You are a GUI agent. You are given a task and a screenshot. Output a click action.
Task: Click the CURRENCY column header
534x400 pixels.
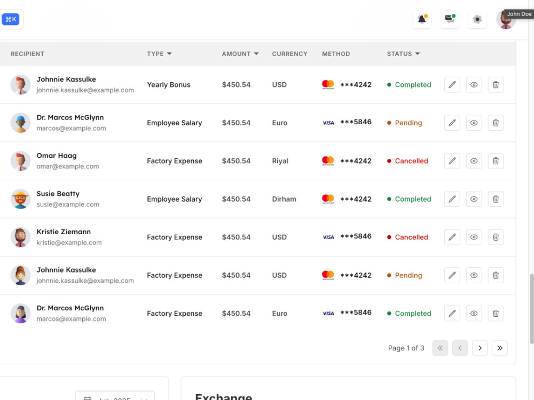289,54
